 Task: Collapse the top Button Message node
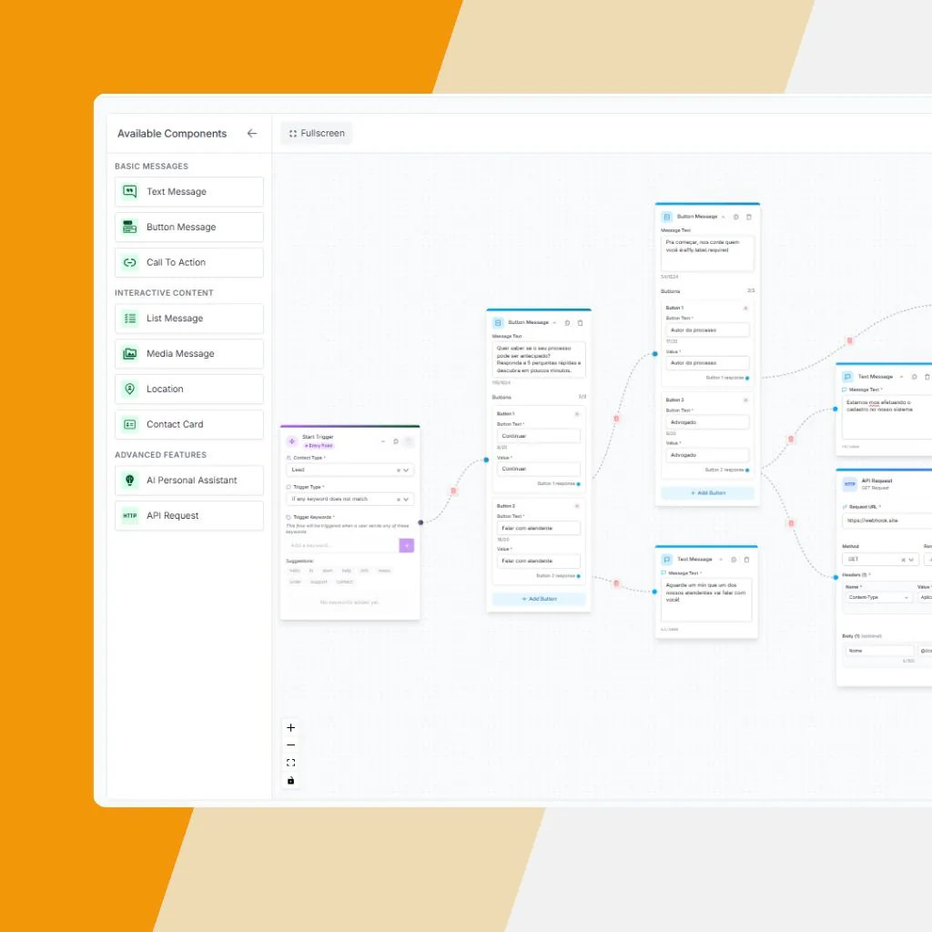click(724, 217)
